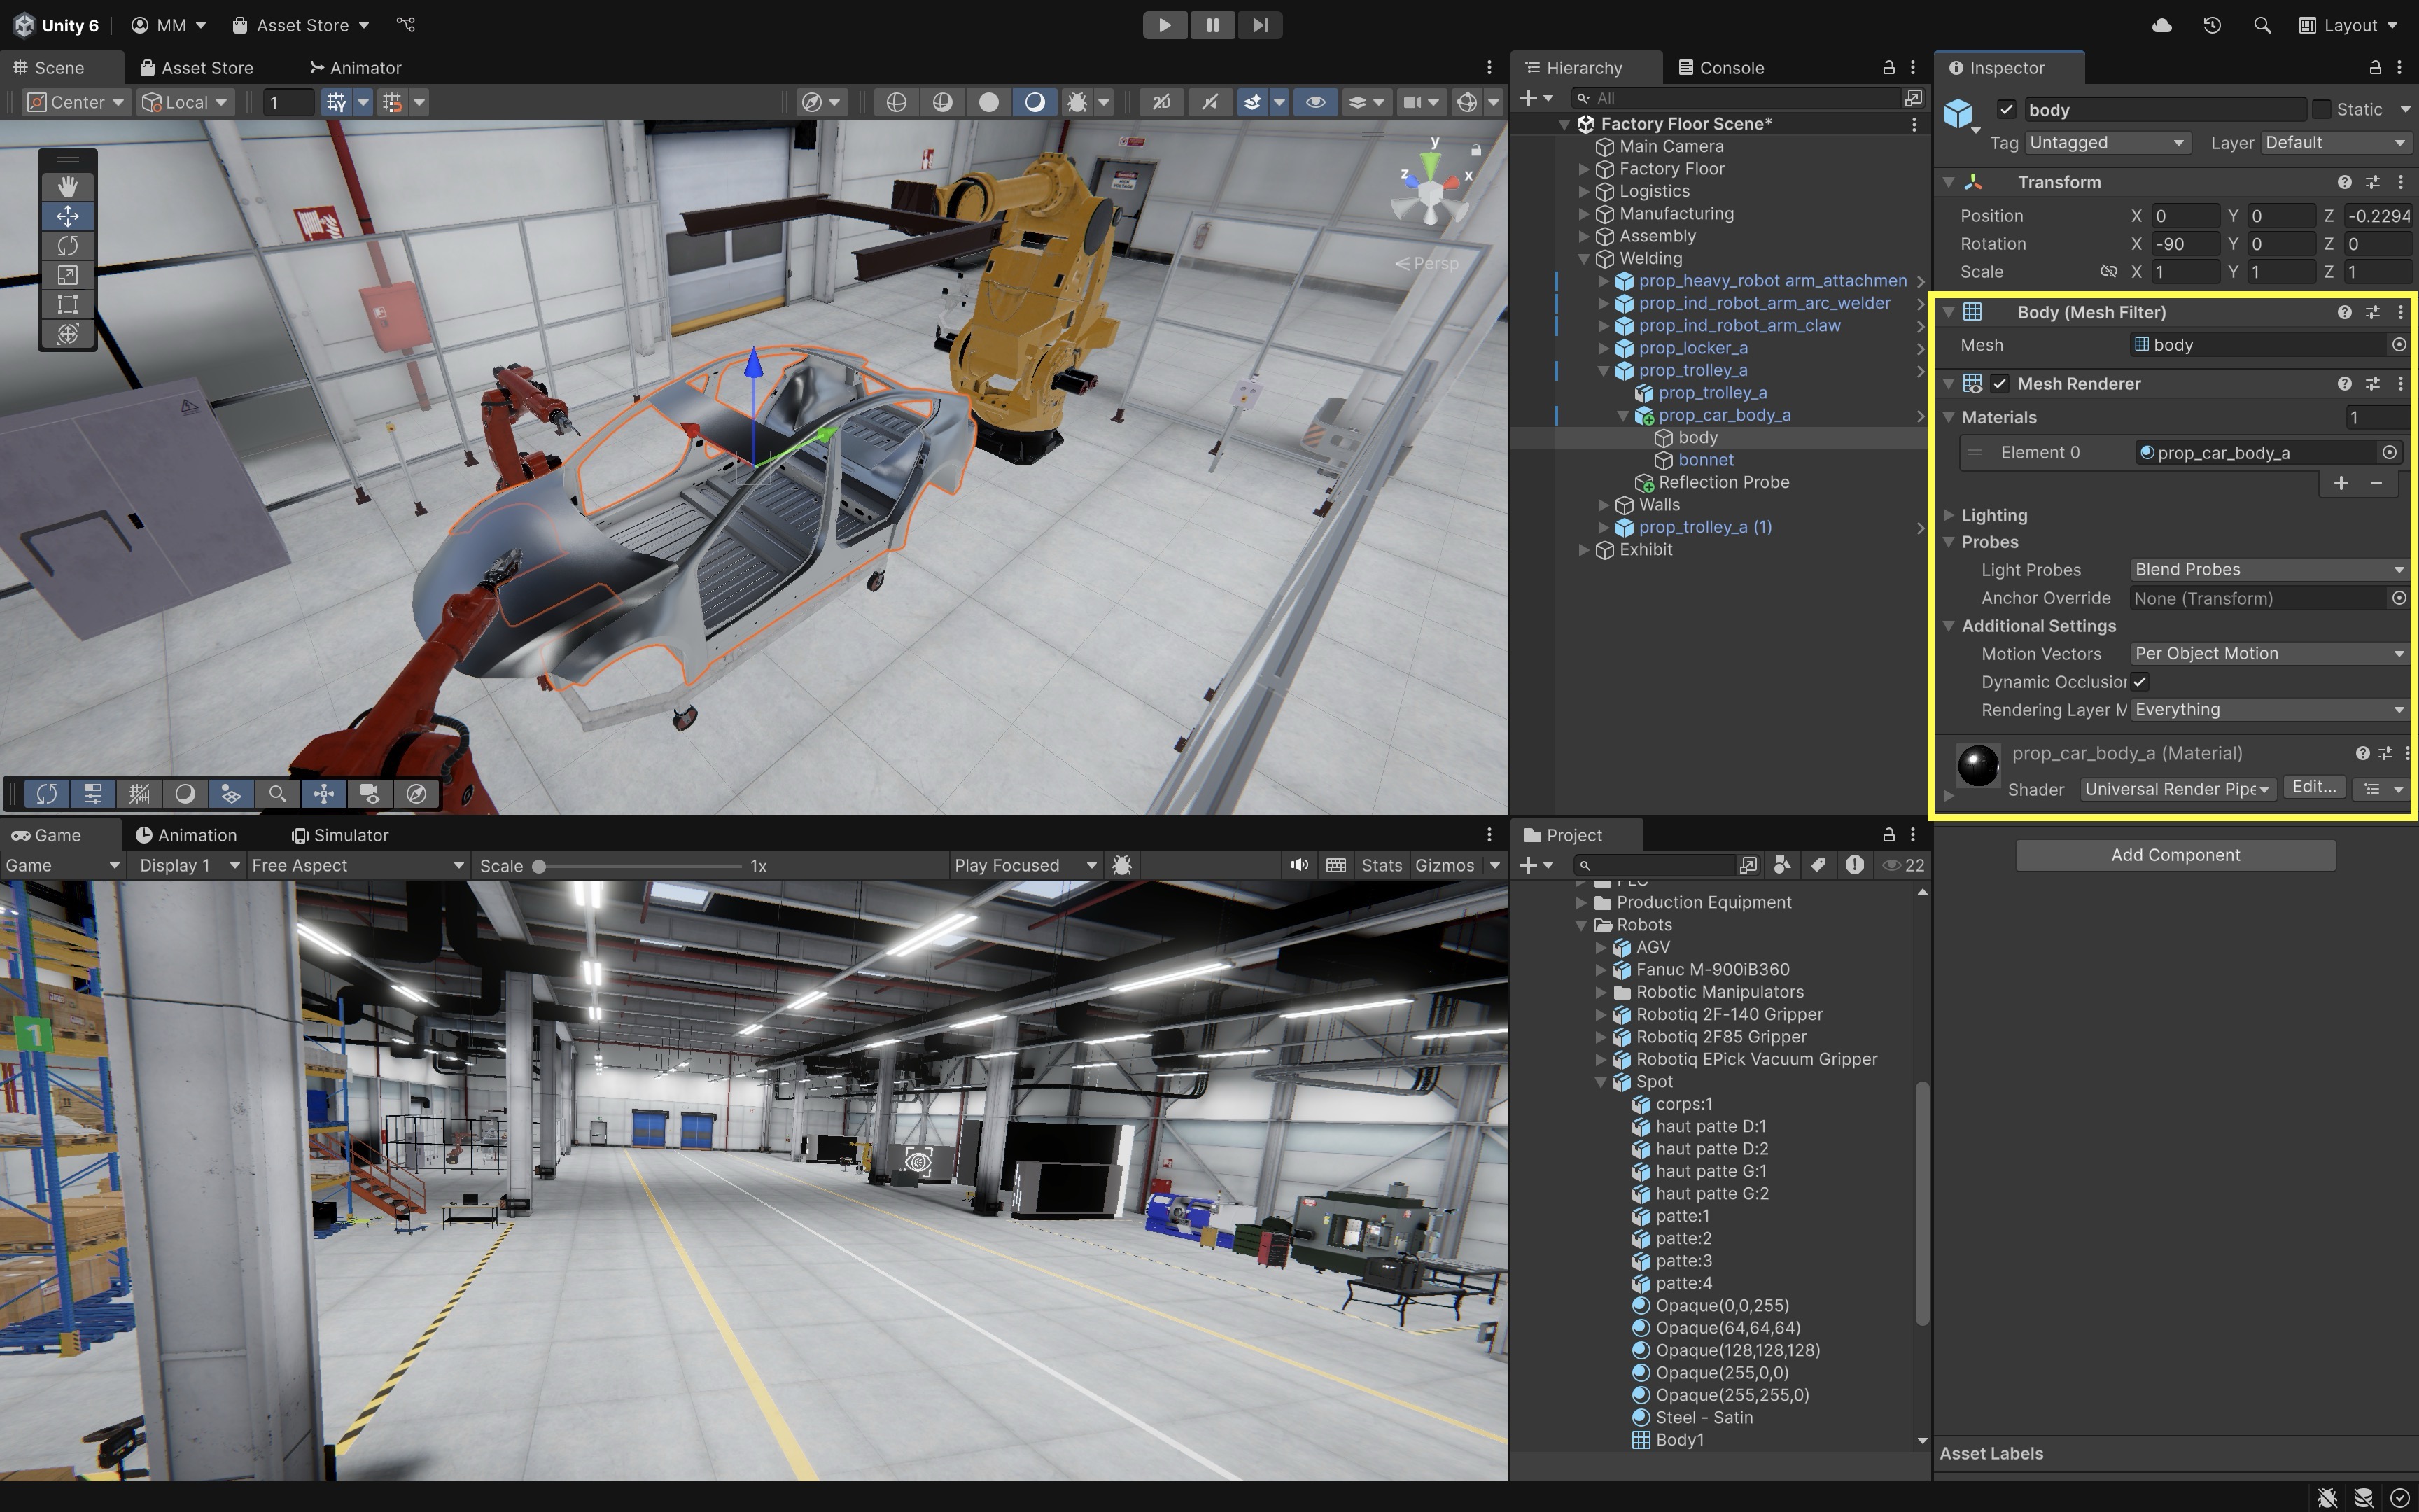
Task: Toggle the body GameObject active checkbox
Action: (2006, 109)
